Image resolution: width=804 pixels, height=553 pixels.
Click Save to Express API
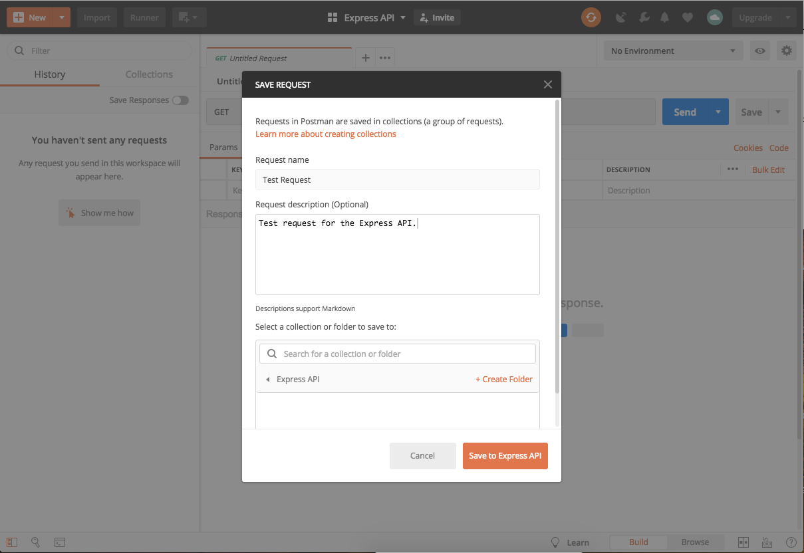click(505, 456)
